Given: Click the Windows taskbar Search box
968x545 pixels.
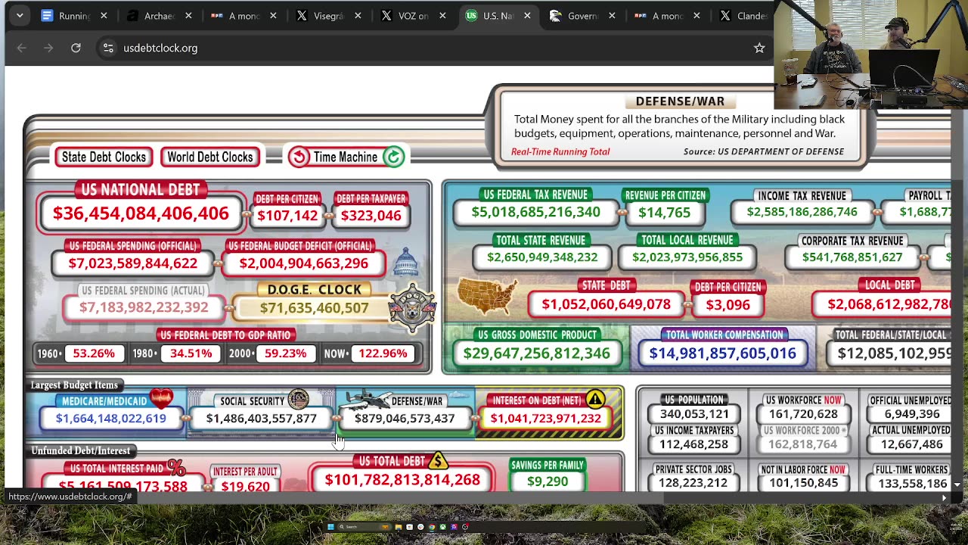Looking at the screenshot, I should pyautogui.click(x=363, y=527).
